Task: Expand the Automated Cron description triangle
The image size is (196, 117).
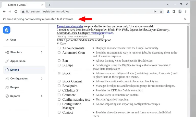Action: 93,52
